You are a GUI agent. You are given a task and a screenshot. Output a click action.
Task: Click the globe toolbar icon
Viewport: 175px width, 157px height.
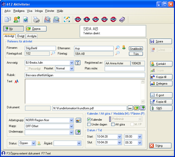[x=26, y=19]
